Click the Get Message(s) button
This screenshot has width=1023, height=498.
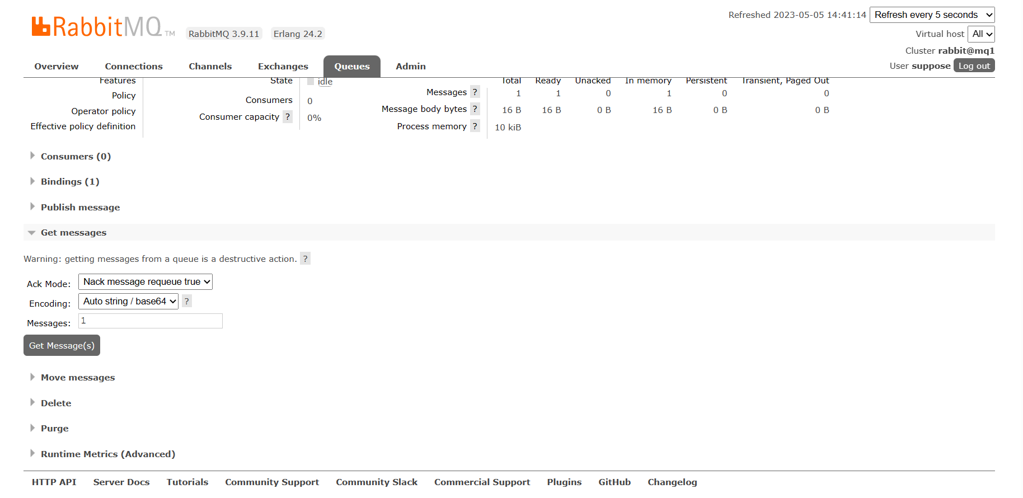[62, 345]
